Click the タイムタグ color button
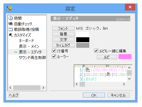The image size is (142, 107). (63, 45)
